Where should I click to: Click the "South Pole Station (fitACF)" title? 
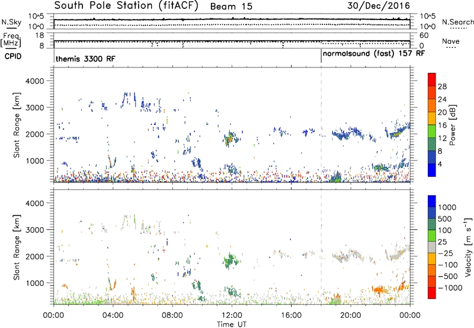[x=126, y=5]
